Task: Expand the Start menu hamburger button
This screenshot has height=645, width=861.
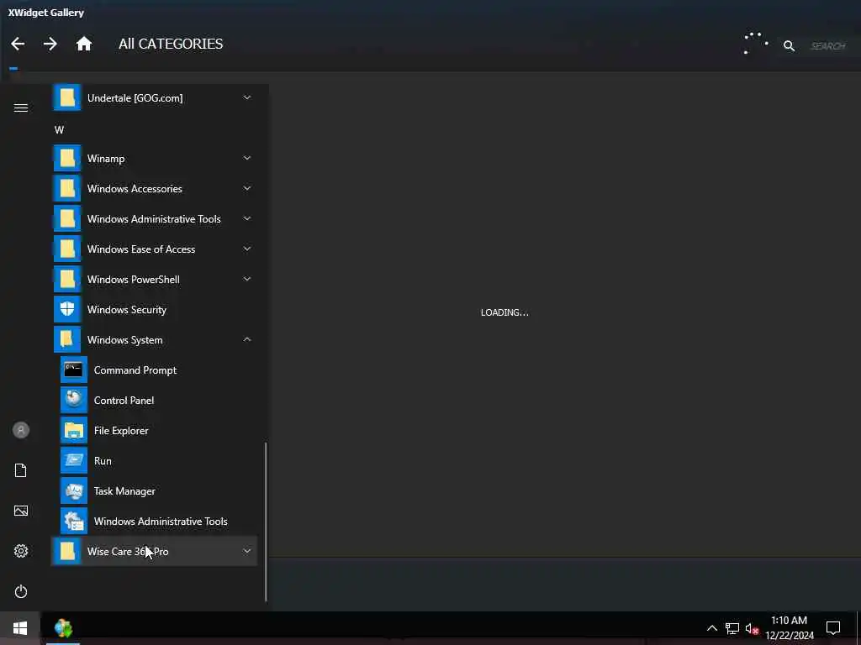Action: click(21, 107)
